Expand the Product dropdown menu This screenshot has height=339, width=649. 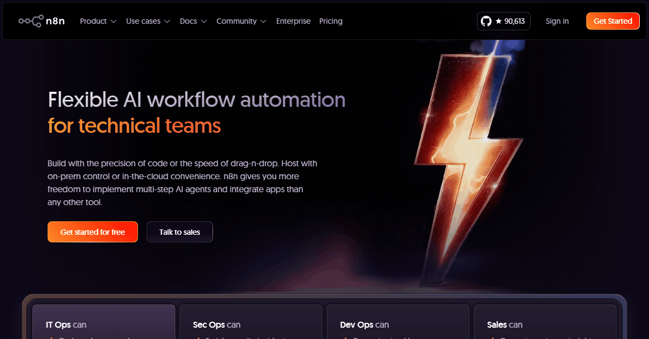click(x=98, y=21)
